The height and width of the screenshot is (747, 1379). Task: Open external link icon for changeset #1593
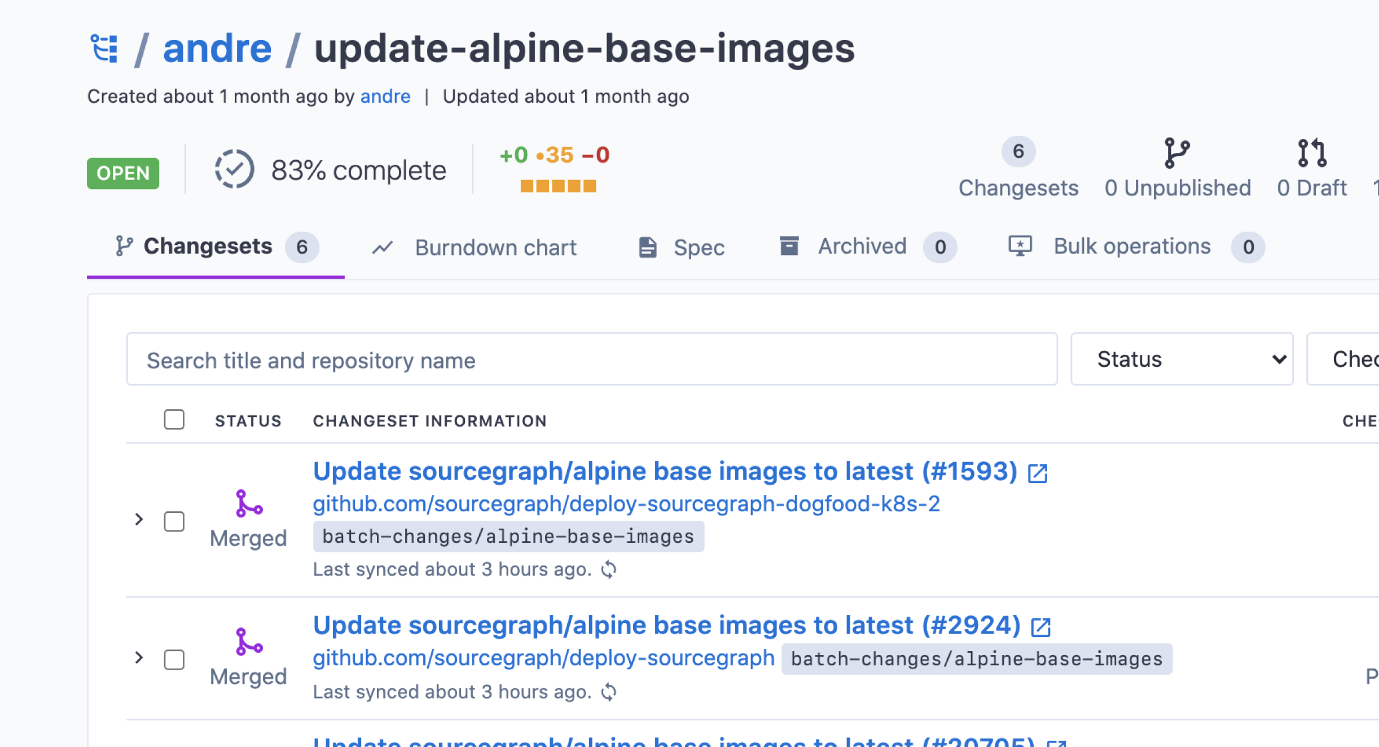coord(1037,473)
